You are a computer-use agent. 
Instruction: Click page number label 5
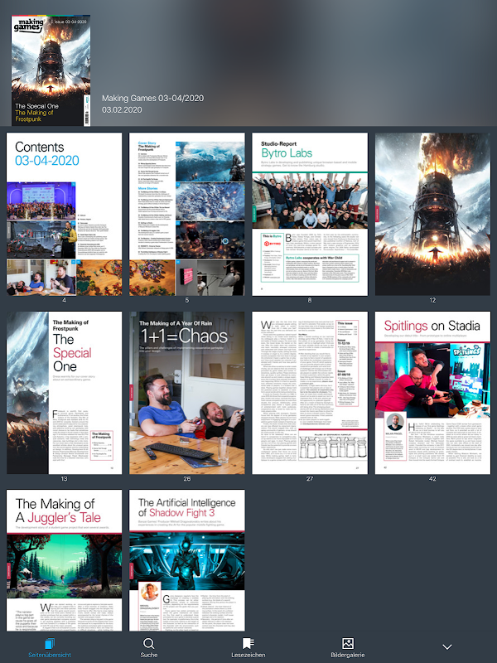click(187, 300)
